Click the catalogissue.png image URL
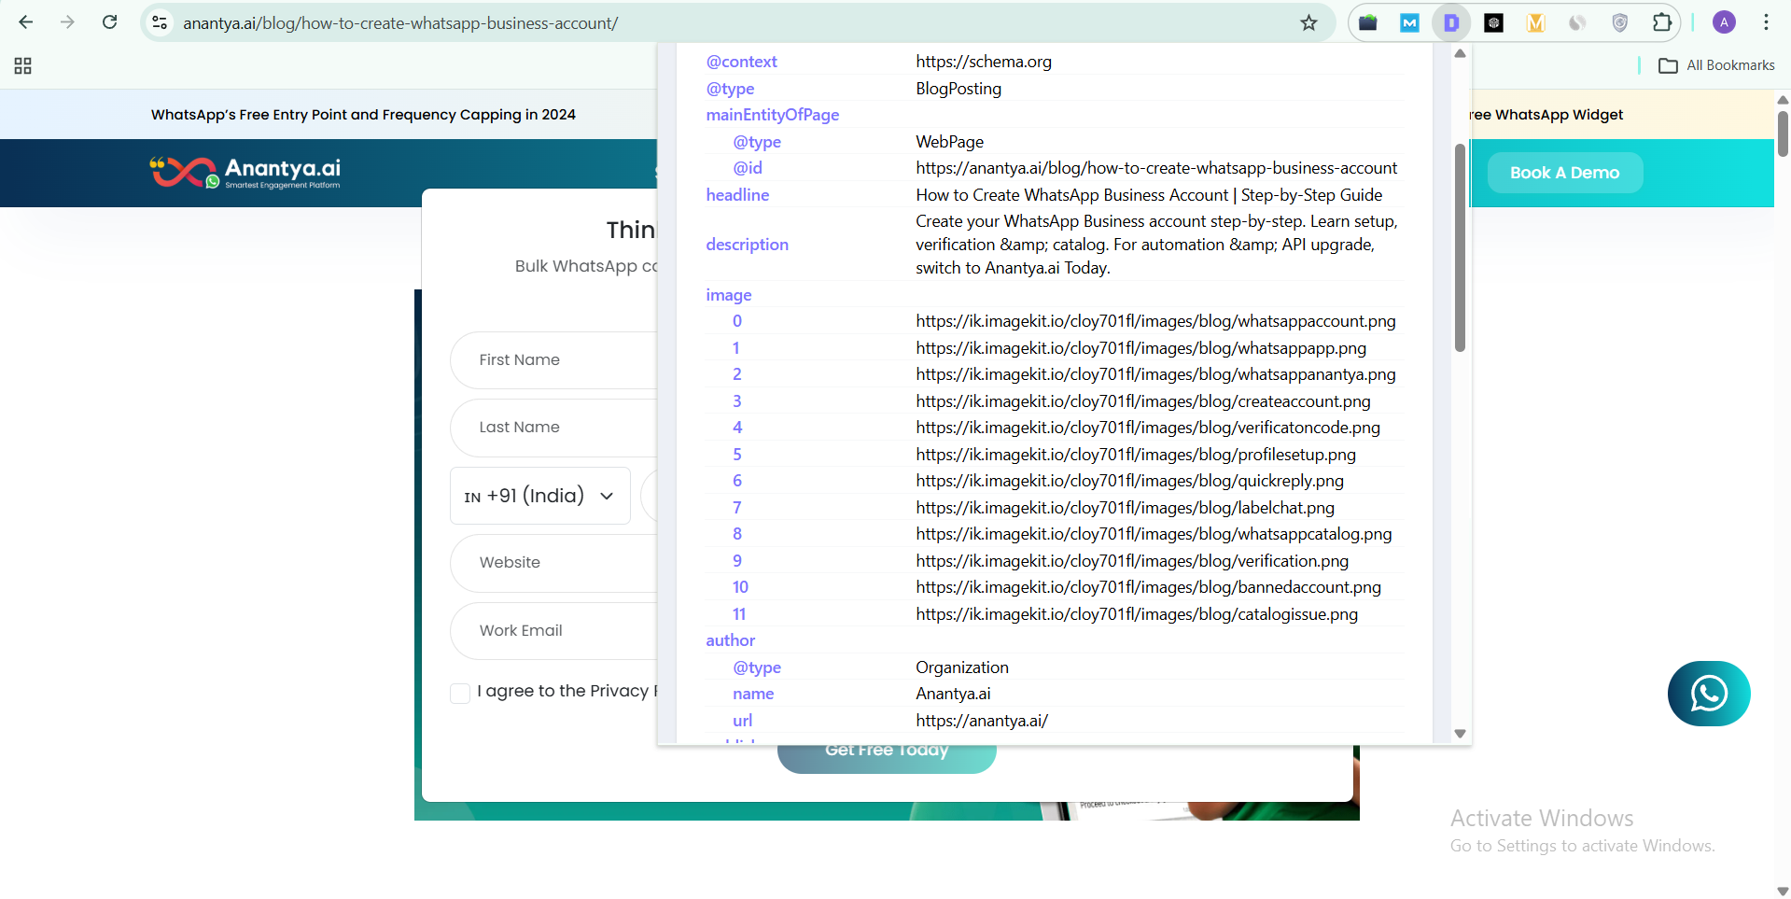 [1137, 614]
